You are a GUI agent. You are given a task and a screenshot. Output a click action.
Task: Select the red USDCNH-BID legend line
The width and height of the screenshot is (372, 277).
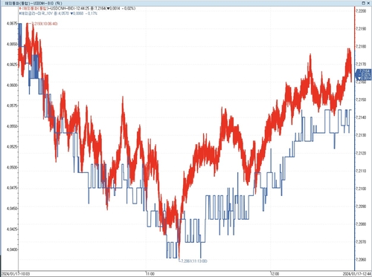tap(77, 8)
